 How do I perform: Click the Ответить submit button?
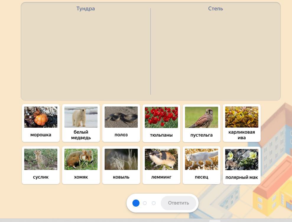179,203
